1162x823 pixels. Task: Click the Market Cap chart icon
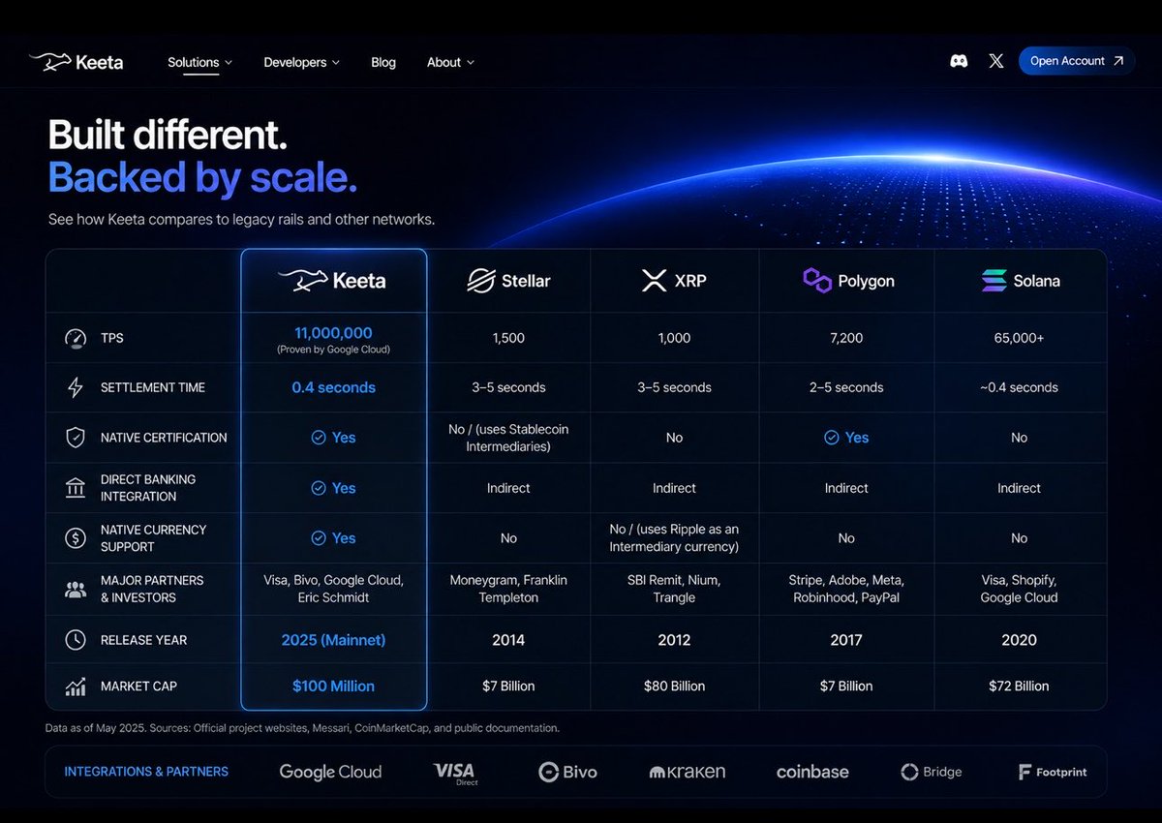pos(76,686)
